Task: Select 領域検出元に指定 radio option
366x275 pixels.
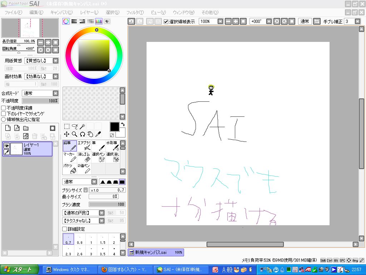Action: point(4,120)
